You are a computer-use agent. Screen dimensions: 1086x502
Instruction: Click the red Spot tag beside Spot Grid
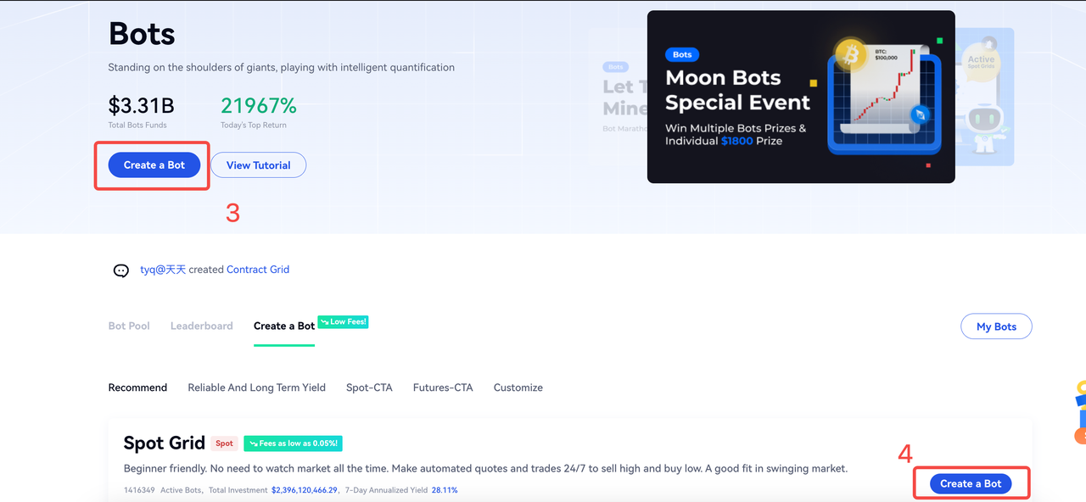point(224,443)
